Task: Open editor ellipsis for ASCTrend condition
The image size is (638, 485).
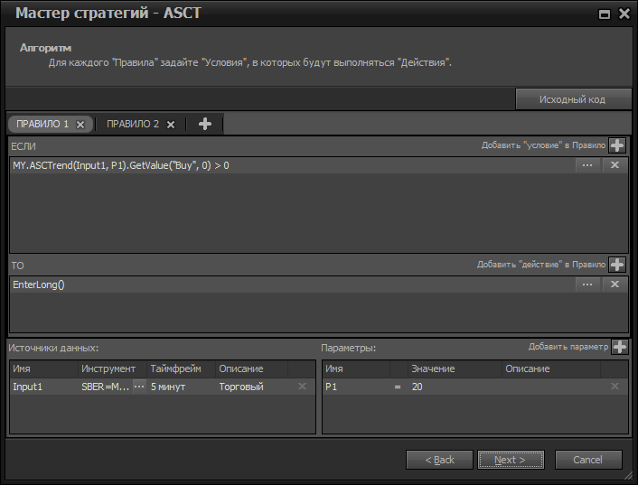Action: 587,165
